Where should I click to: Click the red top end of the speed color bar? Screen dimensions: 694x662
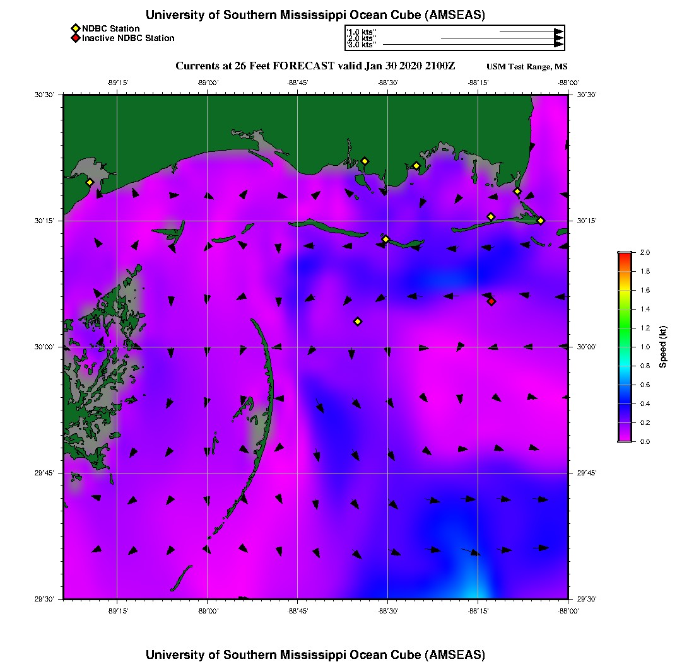(625, 255)
